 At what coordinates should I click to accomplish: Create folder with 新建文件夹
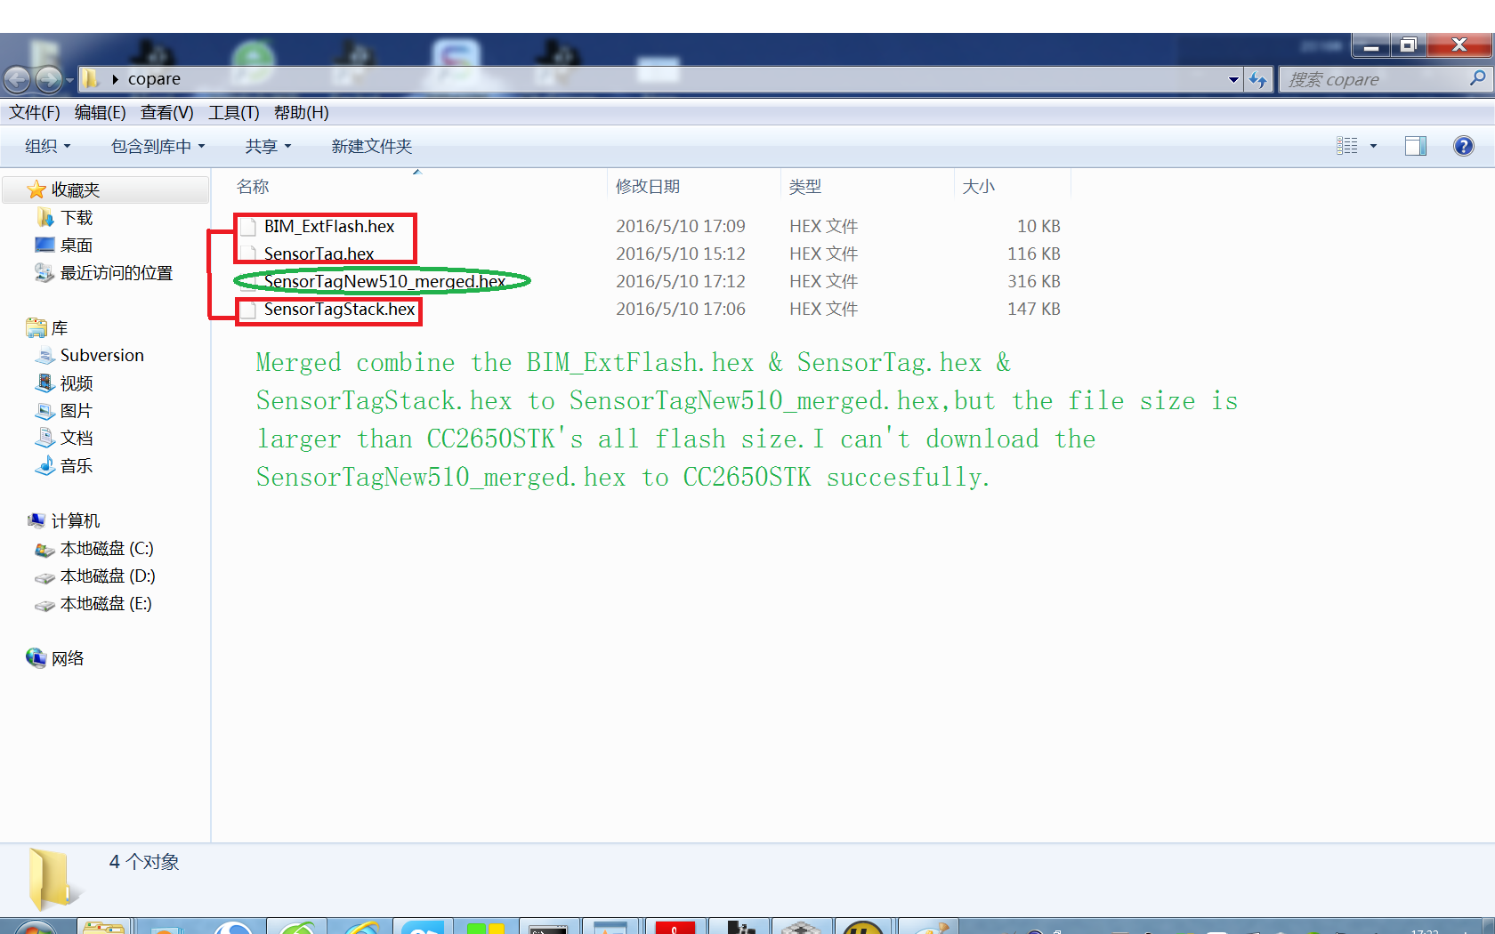[372, 146]
